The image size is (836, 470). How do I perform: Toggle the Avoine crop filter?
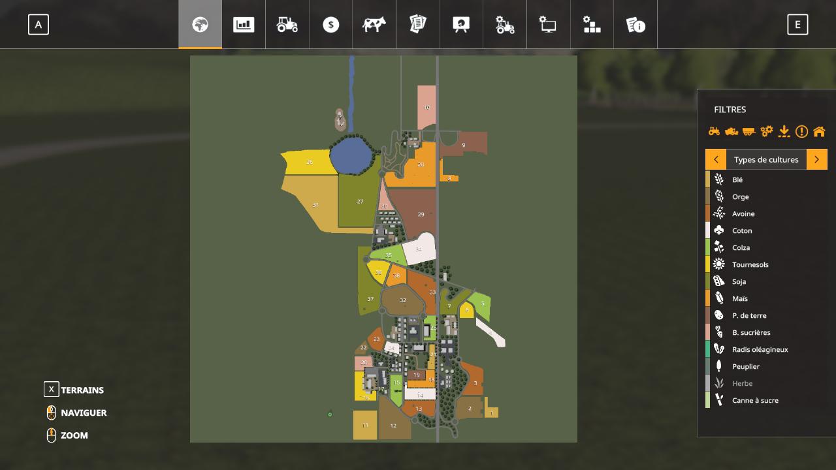(766, 213)
